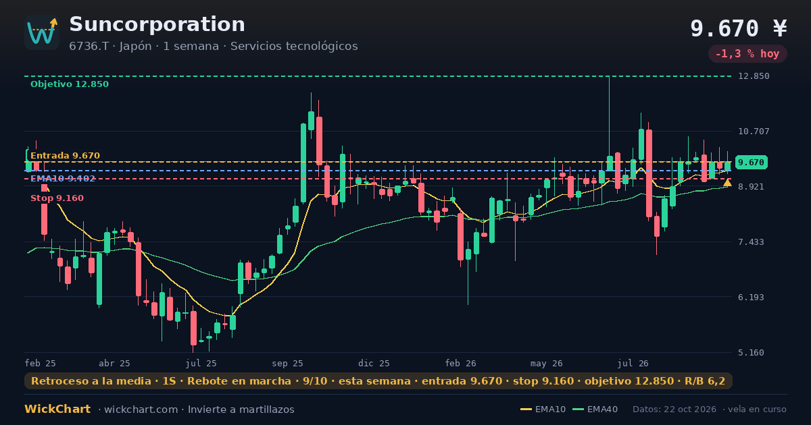Click the feb 25 date axis label
This screenshot has height=425, width=811.
(41, 364)
